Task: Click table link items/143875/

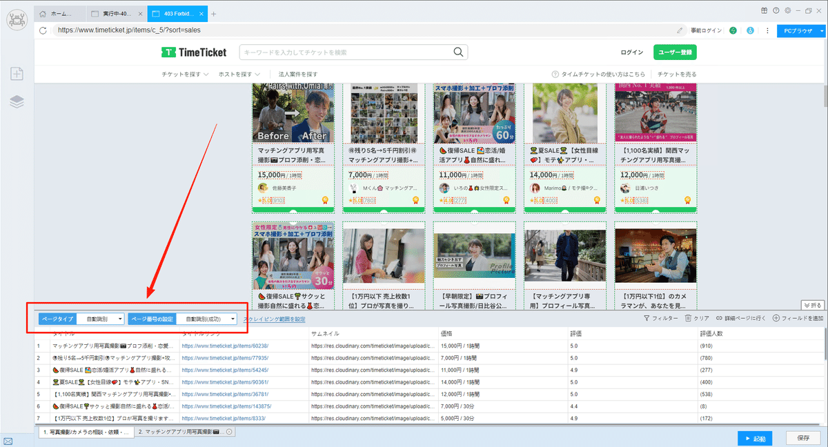Action: (x=226, y=406)
